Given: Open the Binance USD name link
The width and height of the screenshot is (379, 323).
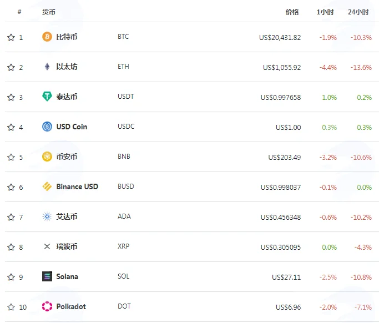Looking at the screenshot, I should 77,186.
